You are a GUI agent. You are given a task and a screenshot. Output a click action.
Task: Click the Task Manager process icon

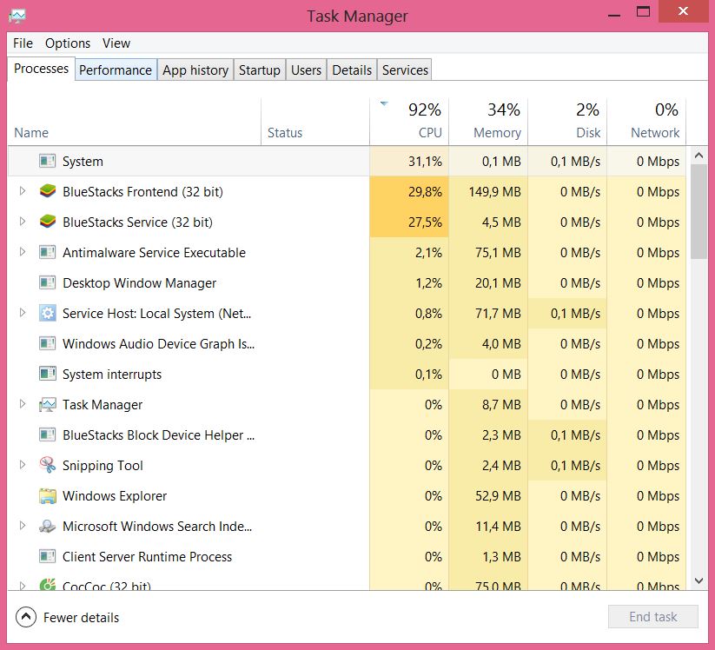click(x=48, y=405)
